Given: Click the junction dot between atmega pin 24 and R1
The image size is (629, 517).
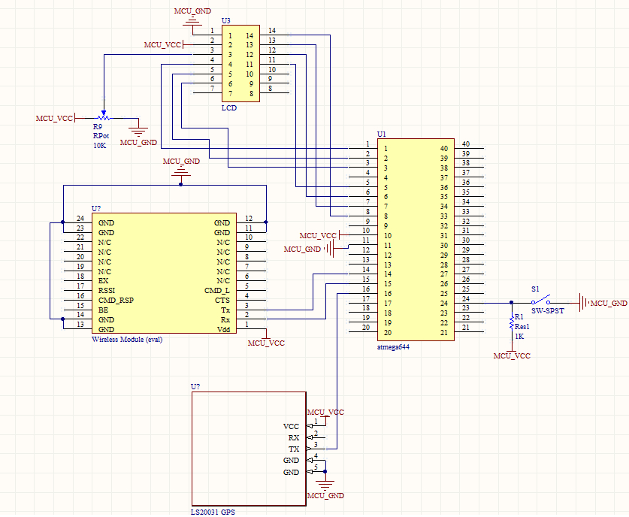Looking at the screenshot, I should [x=512, y=303].
